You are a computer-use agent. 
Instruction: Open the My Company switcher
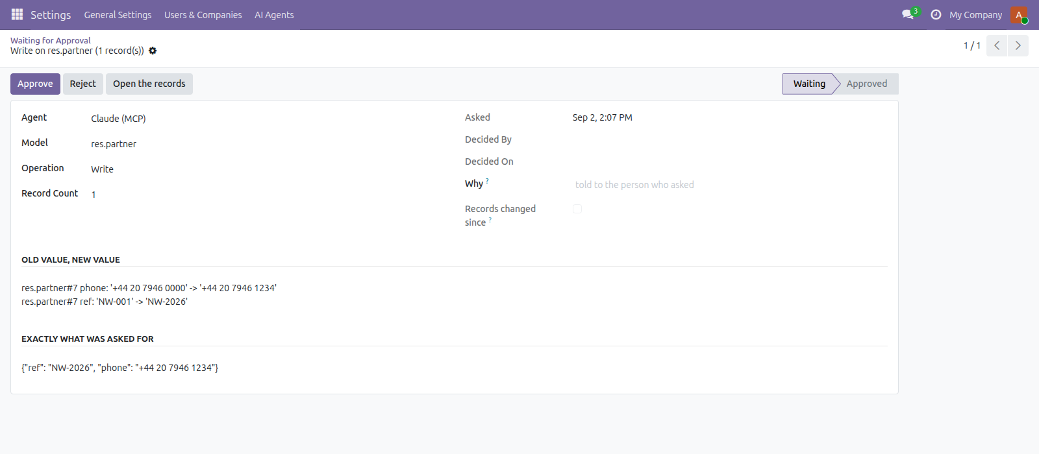point(975,15)
